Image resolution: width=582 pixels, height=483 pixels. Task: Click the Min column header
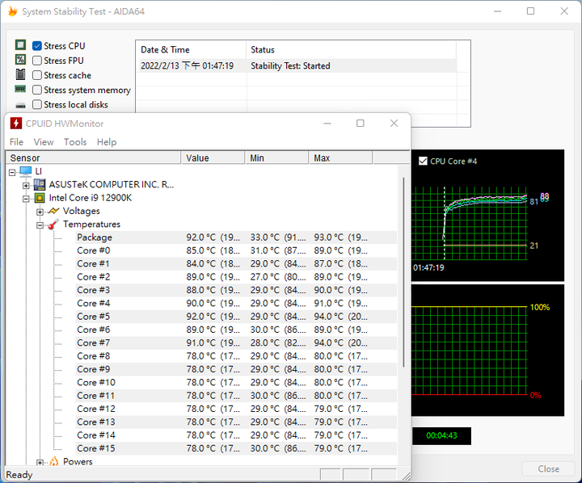276,157
